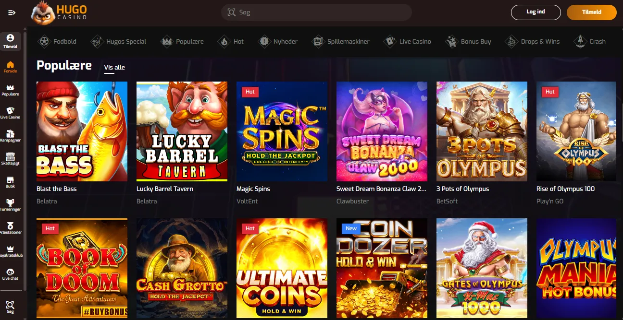Open Skattejagt treasure chest icon in sidebar

click(10, 156)
